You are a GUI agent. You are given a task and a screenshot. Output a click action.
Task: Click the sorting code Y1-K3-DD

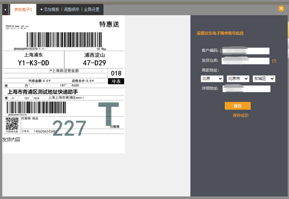pyautogui.click(x=33, y=63)
